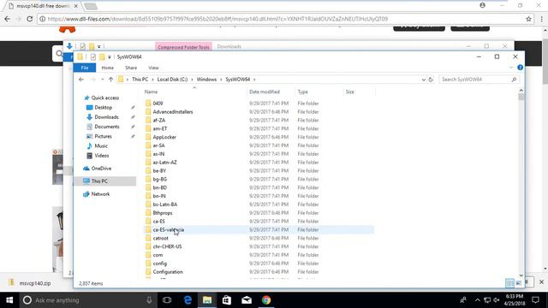Screen dimensions: 548x308
Task: Select the config folder icon
Action: click(x=148, y=264)
